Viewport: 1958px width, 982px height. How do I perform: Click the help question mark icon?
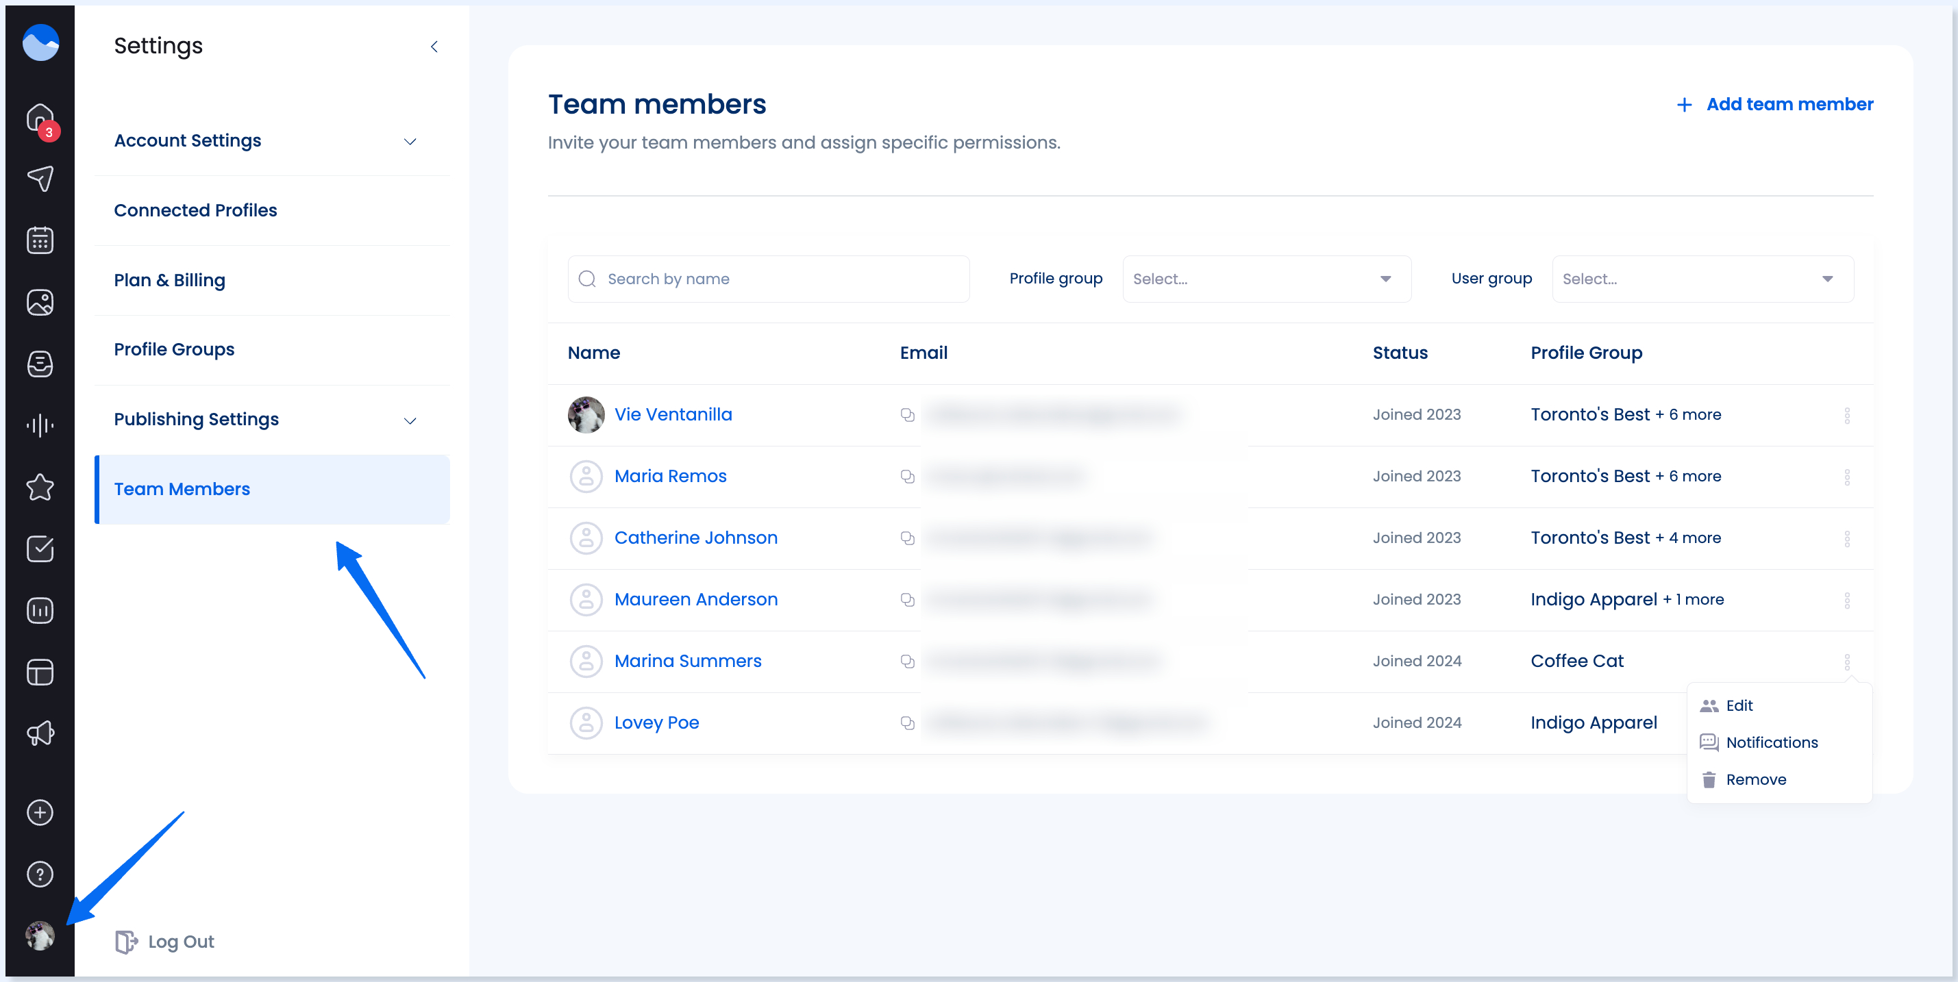pos(40,874)
